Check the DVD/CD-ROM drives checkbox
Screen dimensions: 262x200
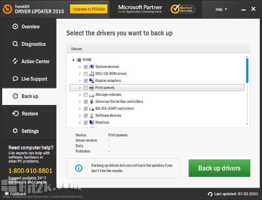86,74
